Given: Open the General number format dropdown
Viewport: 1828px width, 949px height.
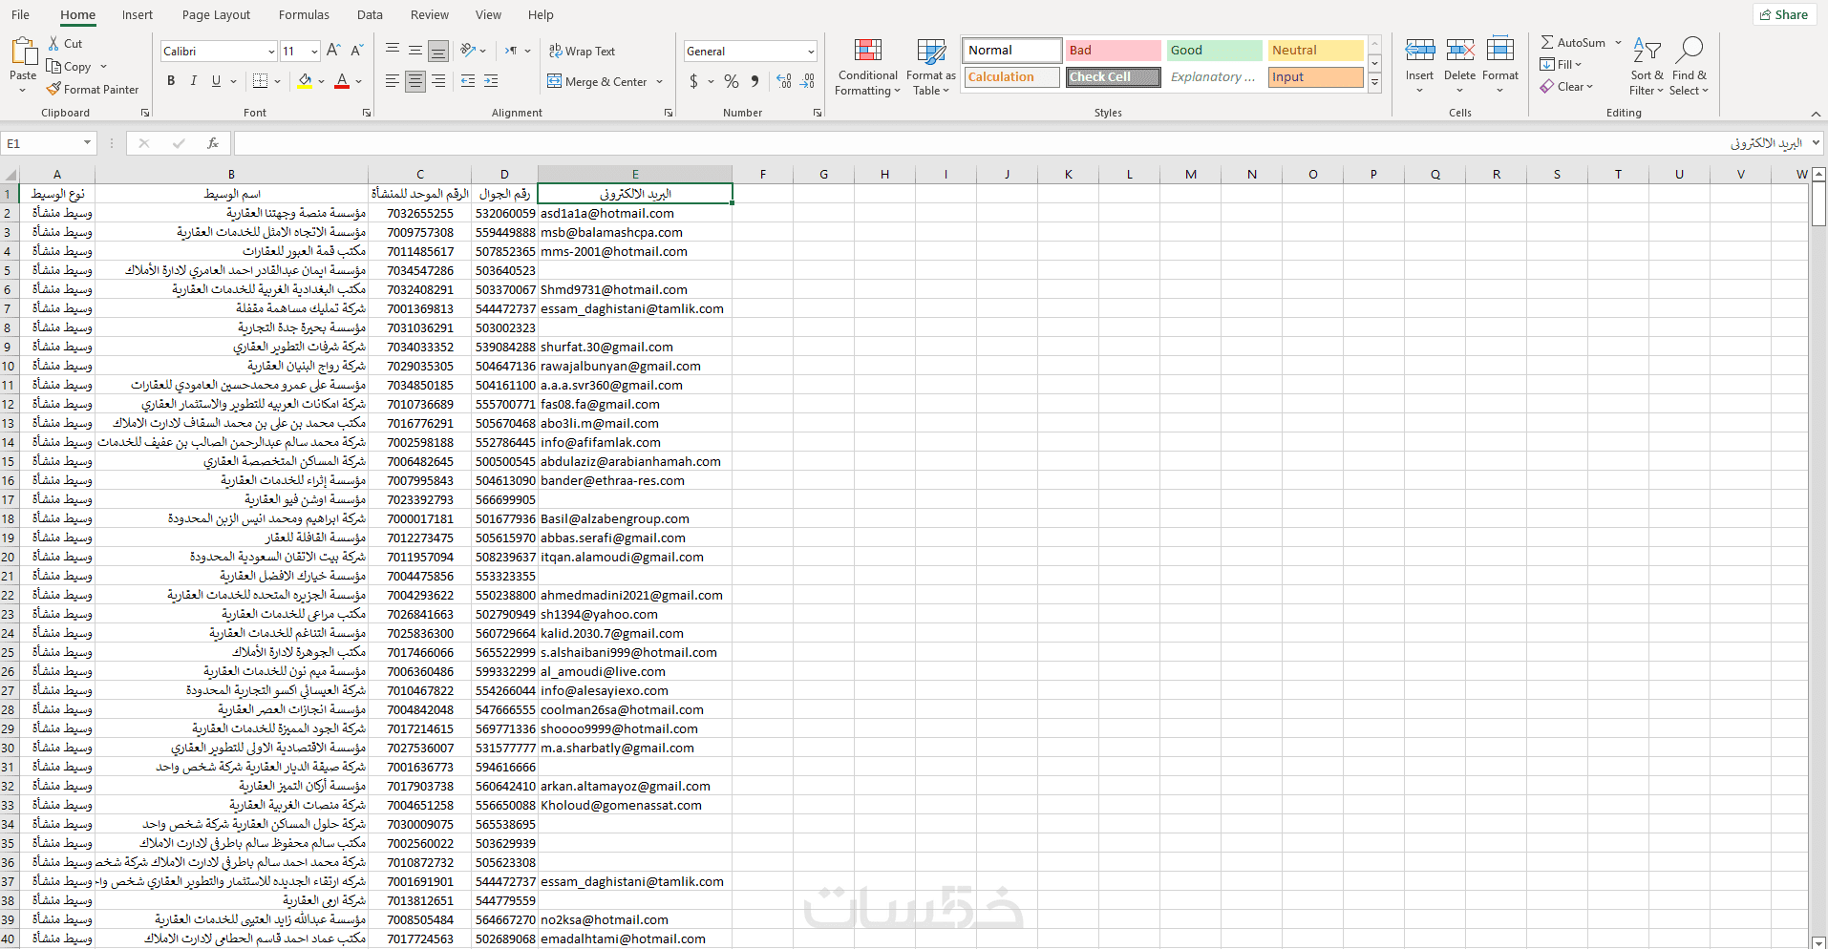Looking at the screenshot, I should (x=811, y=52).
